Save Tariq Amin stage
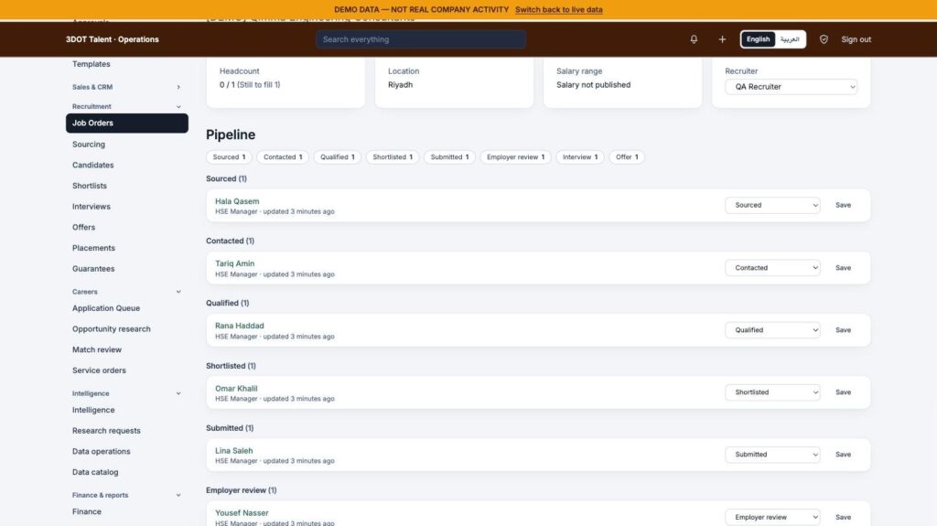This screenshot has height=526, width=937. 843,268
